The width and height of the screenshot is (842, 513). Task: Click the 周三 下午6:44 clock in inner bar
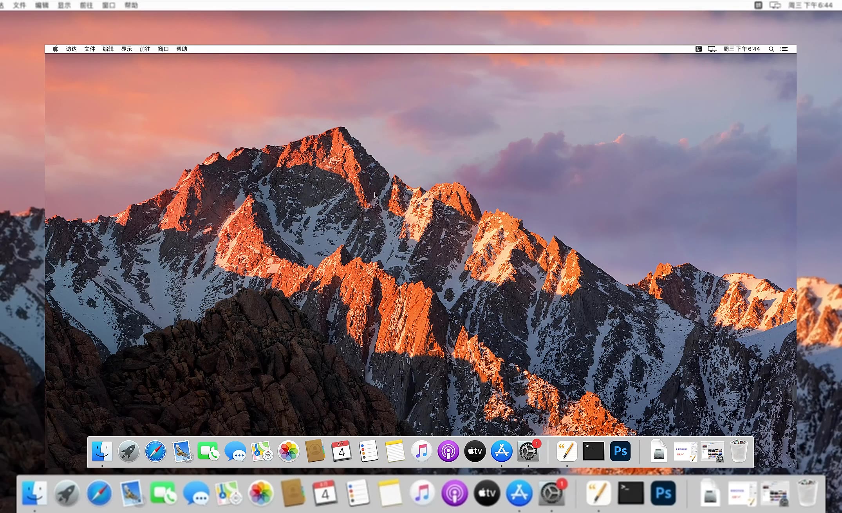point(741,49)
